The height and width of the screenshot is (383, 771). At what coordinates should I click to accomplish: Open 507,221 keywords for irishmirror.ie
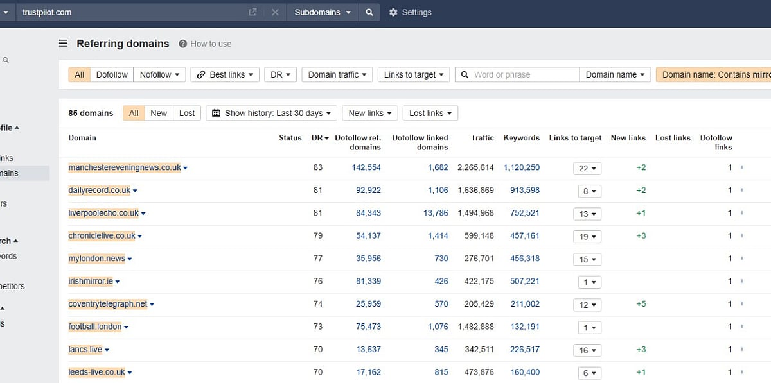[524, 281]
